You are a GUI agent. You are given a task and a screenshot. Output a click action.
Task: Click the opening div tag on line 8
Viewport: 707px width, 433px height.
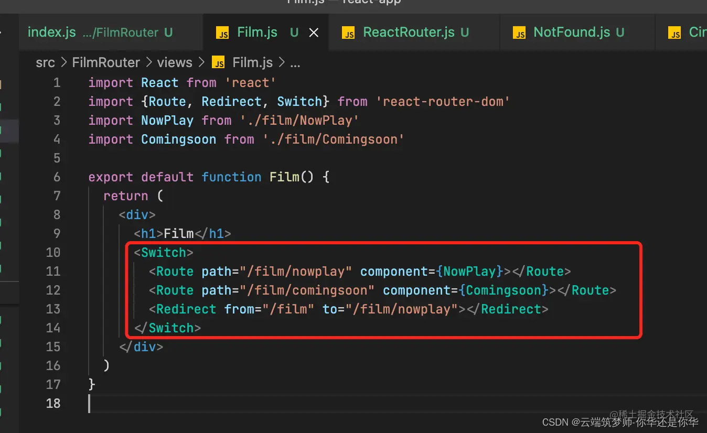[x=137, y=215]
